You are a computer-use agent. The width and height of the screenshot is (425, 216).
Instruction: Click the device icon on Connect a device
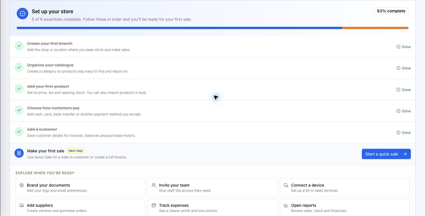pyautogui.click(x=286, y=185)
